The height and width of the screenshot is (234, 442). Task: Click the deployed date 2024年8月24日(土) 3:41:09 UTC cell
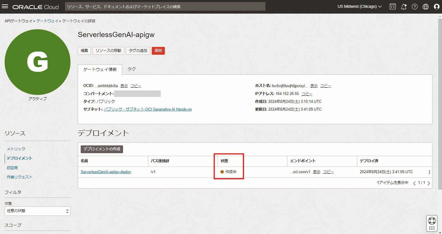point(386,172)
